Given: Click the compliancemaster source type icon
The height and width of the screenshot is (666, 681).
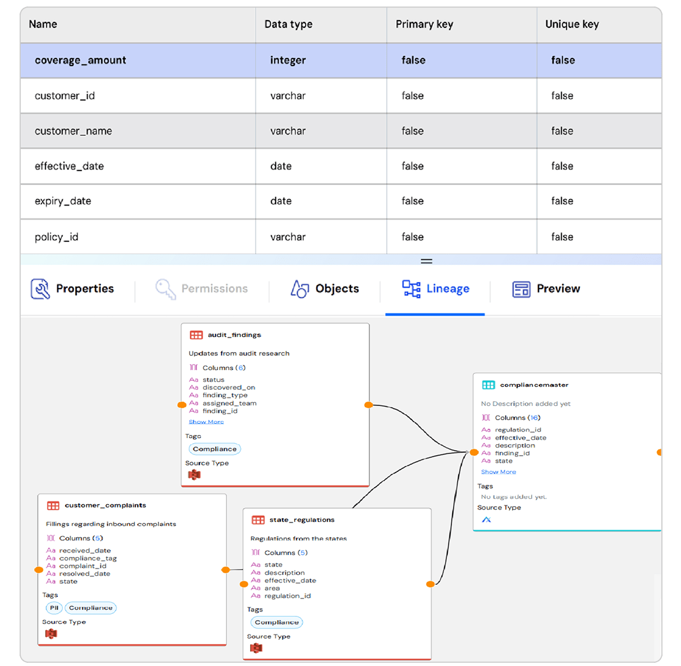Looking at the screenshot, I should coord(487,519).
